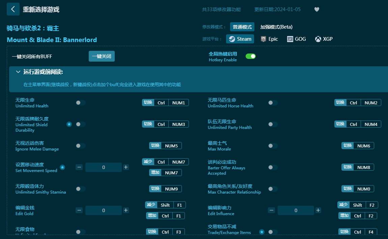The height and width of the screenshot is (239, 388).
Task: Click the star beside Unlimited Shield Durability
Action: coord(69,124)
